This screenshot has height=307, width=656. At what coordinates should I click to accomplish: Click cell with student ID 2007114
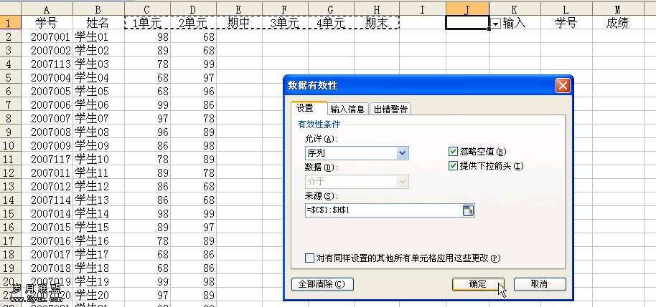click(x=47, y=200)
